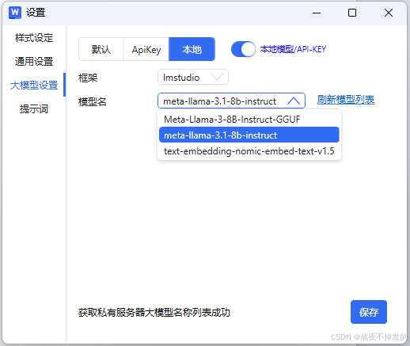Choose highlighted meta-llama-3.1-8b-instruct list option
This screenshot has width=410, height=346.
coord(249,135)
